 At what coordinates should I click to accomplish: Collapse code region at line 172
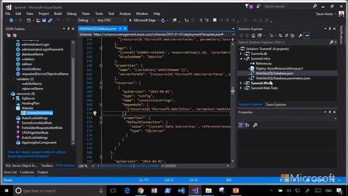pyautogui.click(x=101, y=118)
